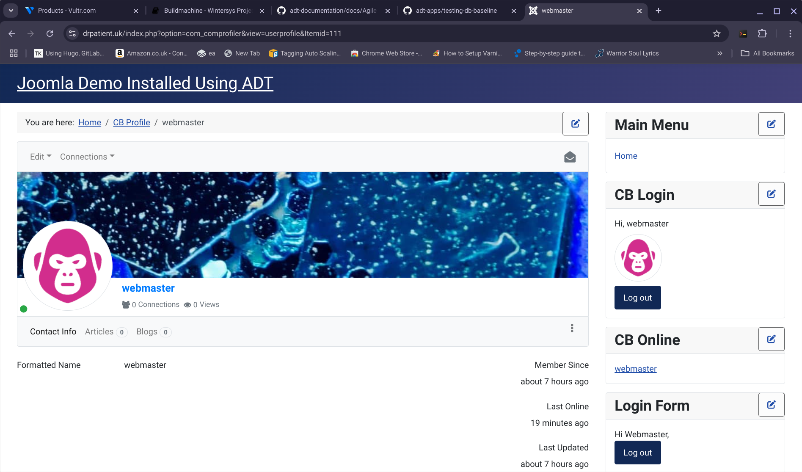The width and height of the screenshot is (802, 472).
Task: Click the large gorilla profile avatar
Action: [68, 265]
